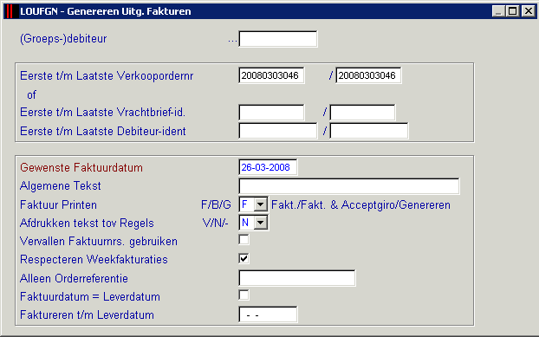Maximize the LOUFGN window
The image size is (539, 337).
pos(512,11)
